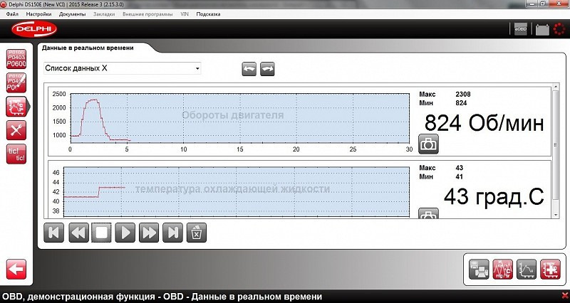Image resolution: width=570 pixels, height=303 pixels.
Task: Click the Мин 824 value
Action: point(461,103)
